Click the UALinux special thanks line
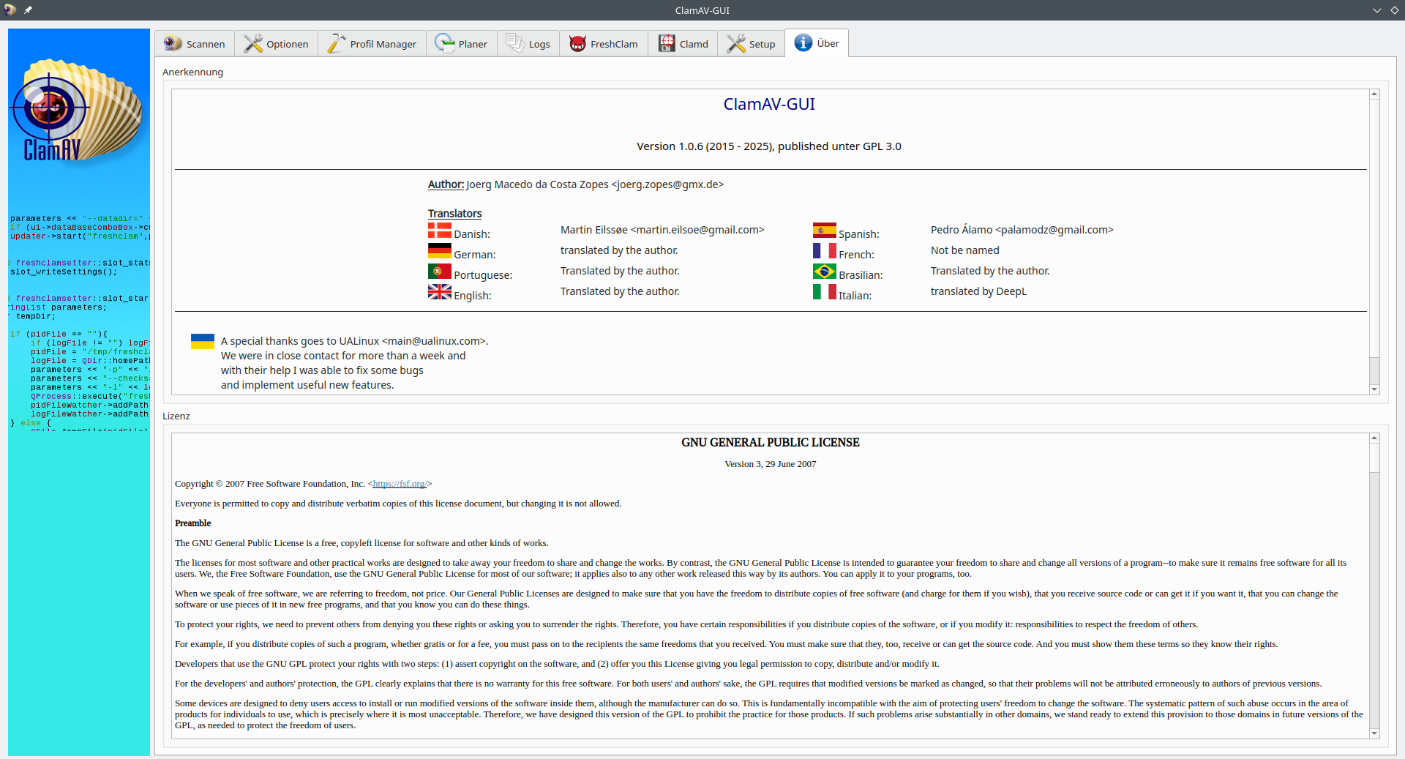 click(x=354, y=341)
